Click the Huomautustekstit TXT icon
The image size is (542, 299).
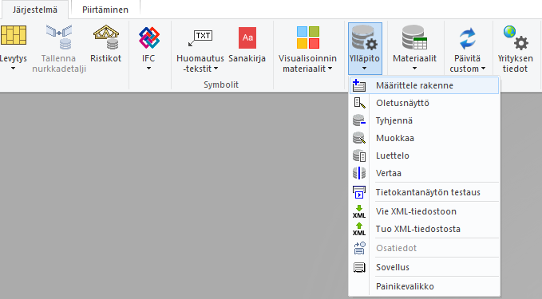coord(200,38)
